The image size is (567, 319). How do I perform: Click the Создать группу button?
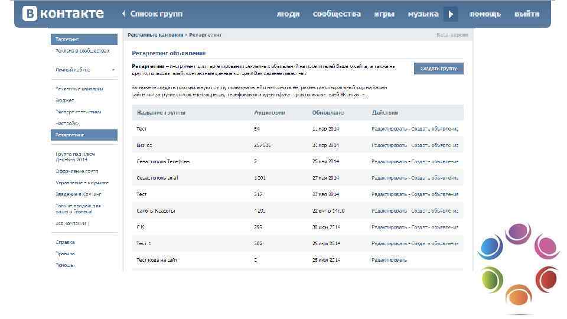(x=439, y=69)
